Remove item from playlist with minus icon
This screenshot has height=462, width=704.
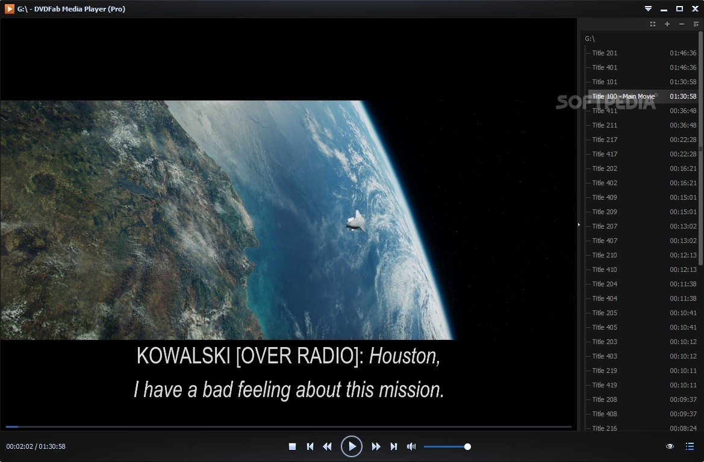pyautogui.click(x=682, y=24)
